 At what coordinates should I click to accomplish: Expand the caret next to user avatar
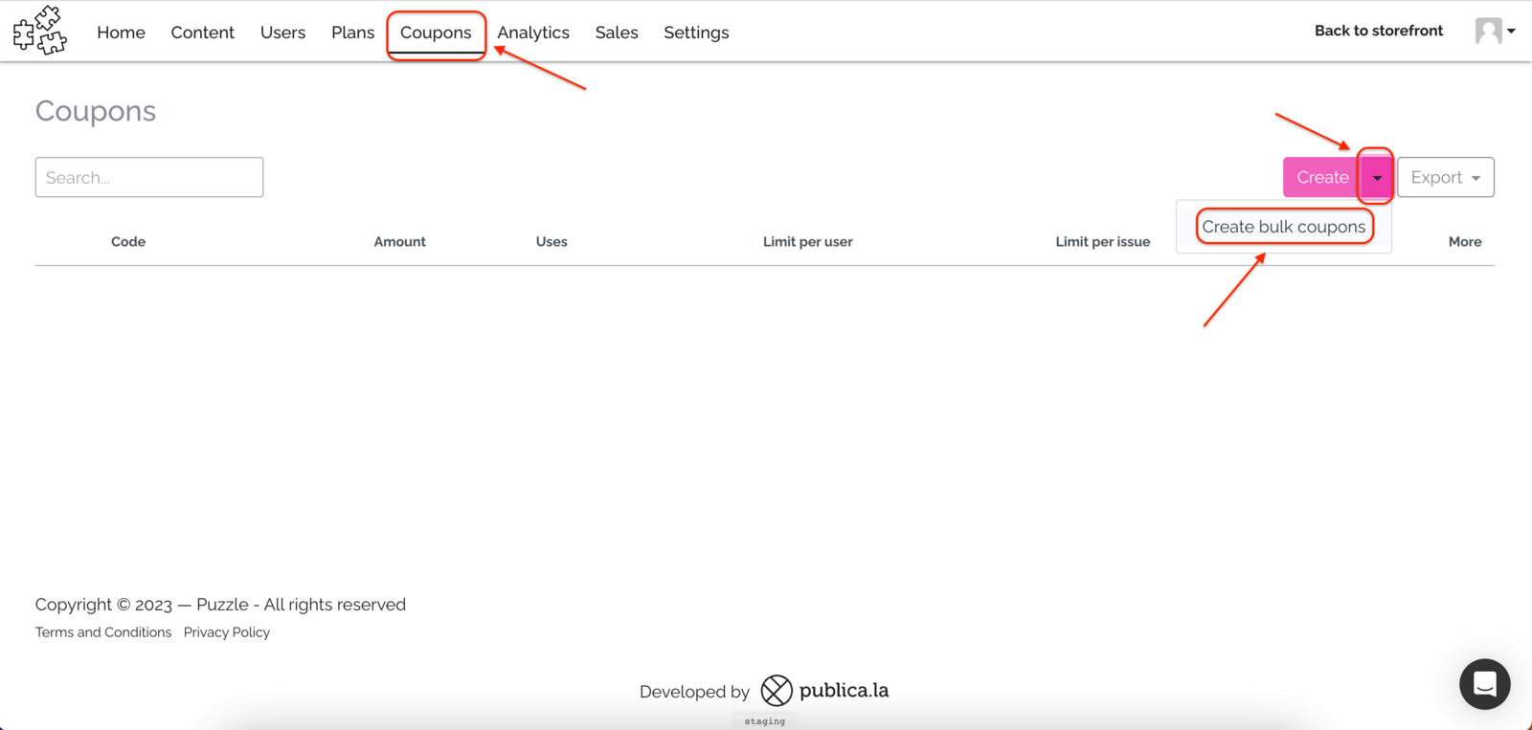[x=1511, y=31]
